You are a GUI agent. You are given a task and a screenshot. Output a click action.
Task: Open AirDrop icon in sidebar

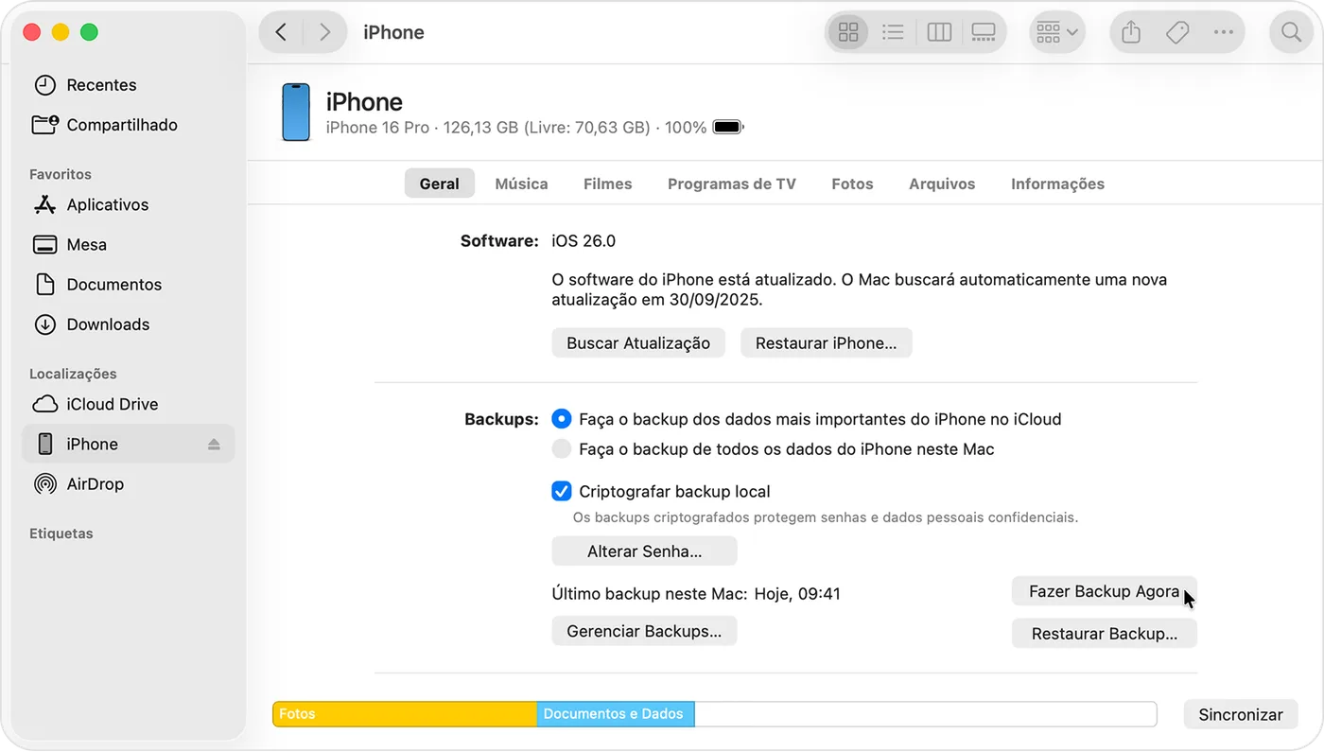pos(44,484)
